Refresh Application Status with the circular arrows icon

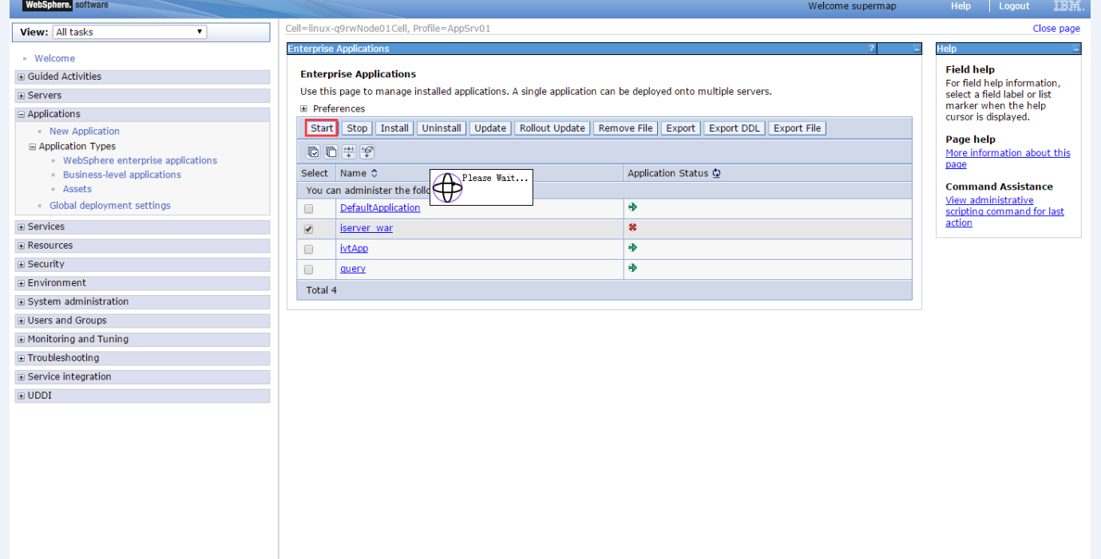[x=716, y=173]
